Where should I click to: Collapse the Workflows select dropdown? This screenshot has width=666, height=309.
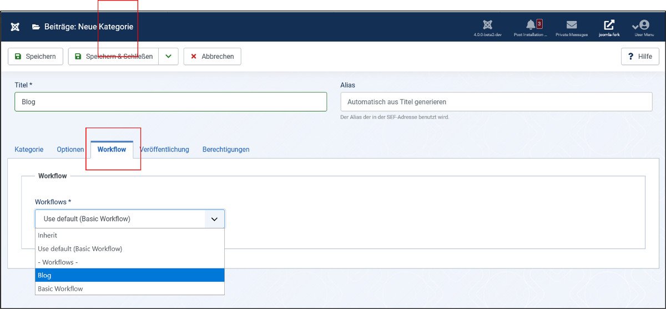pyautogui.click(x=130, y=219)
